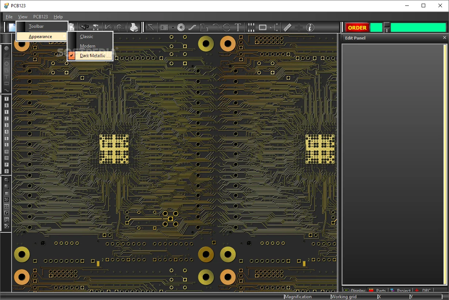Switch to the Parts tab

[381, 290]
